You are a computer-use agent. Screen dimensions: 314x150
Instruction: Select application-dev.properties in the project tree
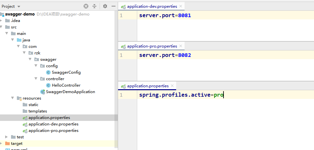[54, 124]
